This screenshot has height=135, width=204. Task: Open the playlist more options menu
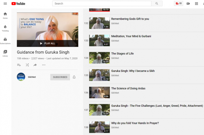44,65
